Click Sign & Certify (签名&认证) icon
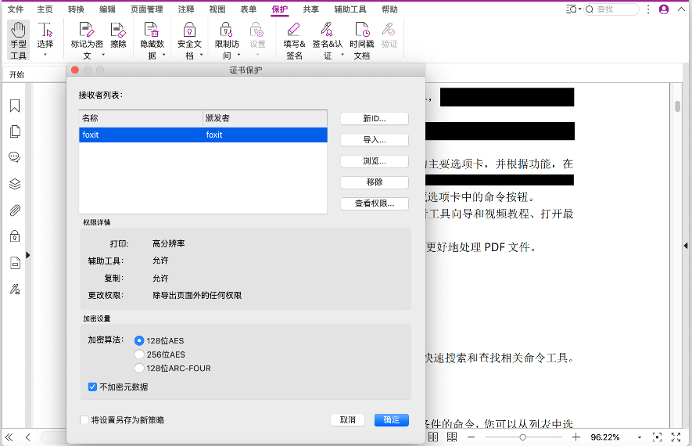This screenshot has width=692, height=446. point(327,30)
